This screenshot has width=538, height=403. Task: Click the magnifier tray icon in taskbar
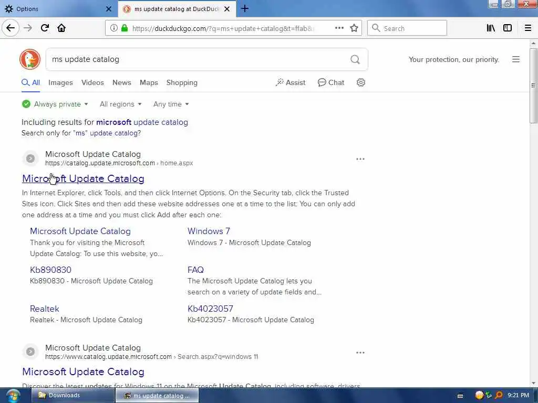(499, 395)
